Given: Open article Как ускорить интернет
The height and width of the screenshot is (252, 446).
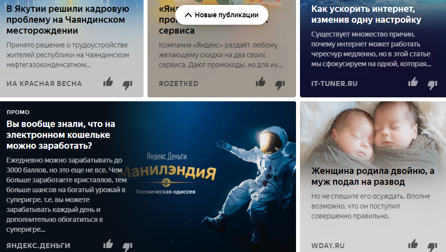Looking at the screenshot, I should (366, 14).
